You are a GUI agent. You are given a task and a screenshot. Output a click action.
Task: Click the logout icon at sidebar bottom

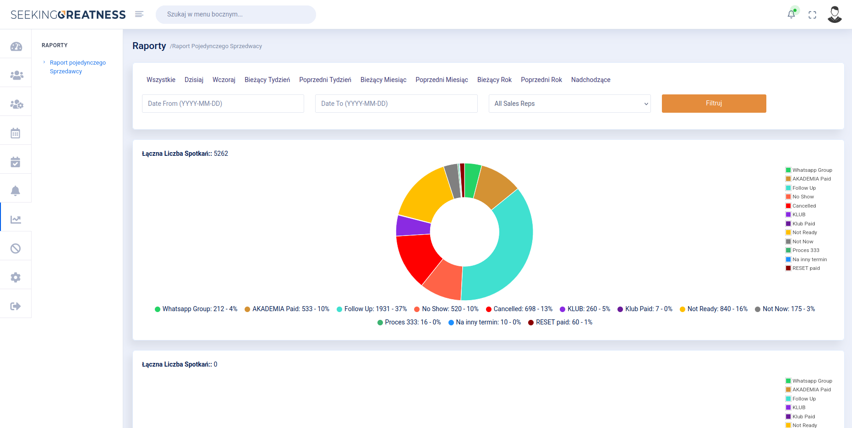point(16,303)
